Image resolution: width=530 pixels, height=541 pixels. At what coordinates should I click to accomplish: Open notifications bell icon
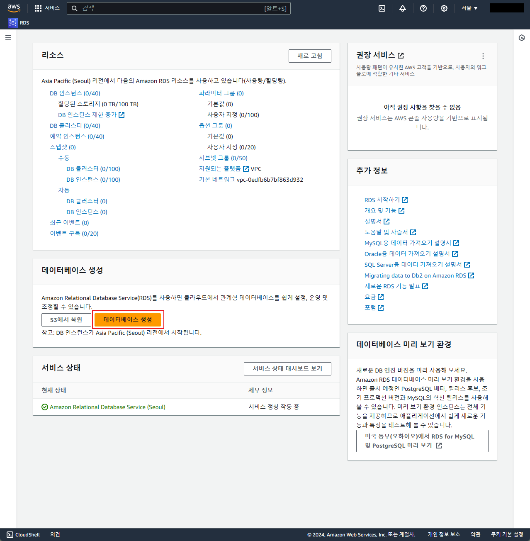(x=403, y=8)
